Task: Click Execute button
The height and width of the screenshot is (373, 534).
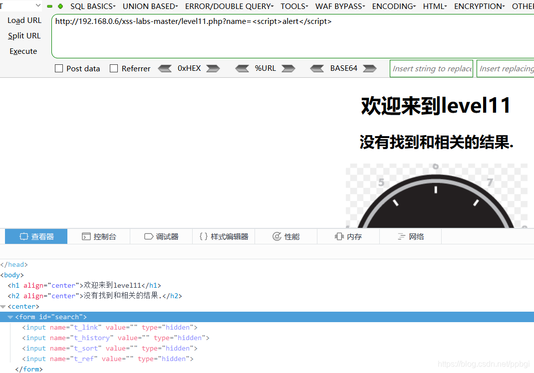Action: coord(23,51)
